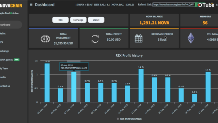This screenshot has height=123, width=218.
Task: Click the $1,025.95 USD investment value
Action: (63, 43)
